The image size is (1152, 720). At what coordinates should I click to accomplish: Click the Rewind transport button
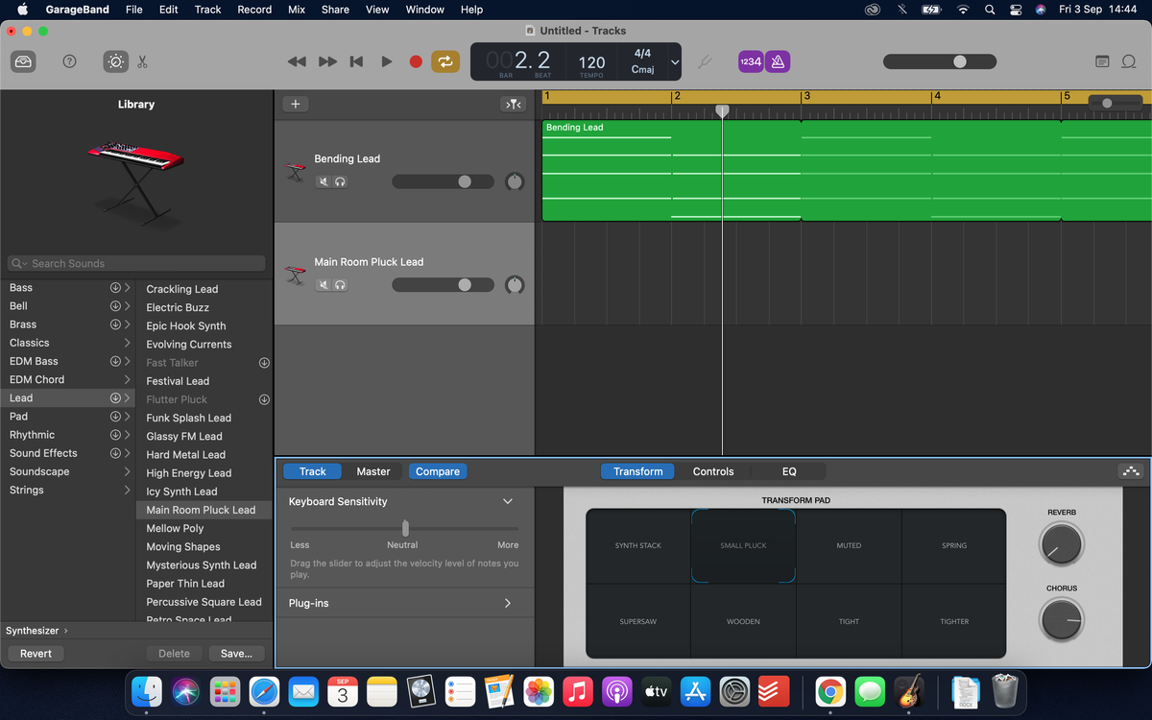297,61
